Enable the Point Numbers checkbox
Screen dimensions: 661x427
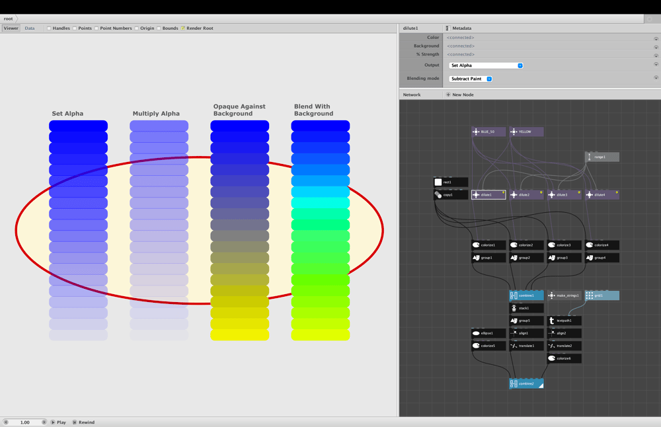[x=97, y=28]
